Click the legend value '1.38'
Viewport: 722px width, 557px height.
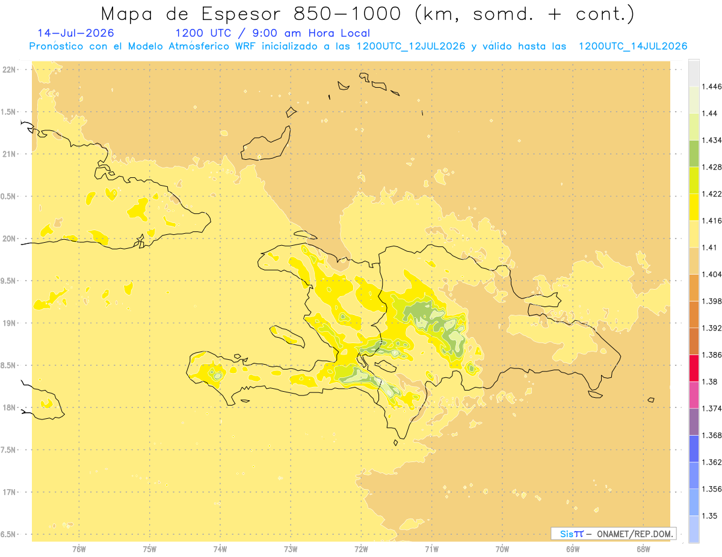click(709, 382)
